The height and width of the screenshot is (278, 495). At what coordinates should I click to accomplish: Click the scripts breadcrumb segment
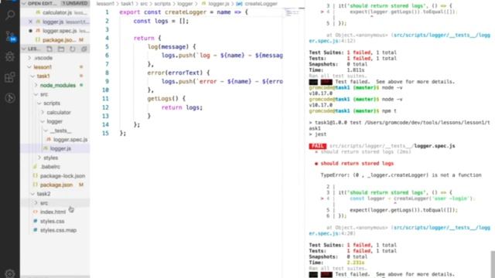(x=162, y=4)
